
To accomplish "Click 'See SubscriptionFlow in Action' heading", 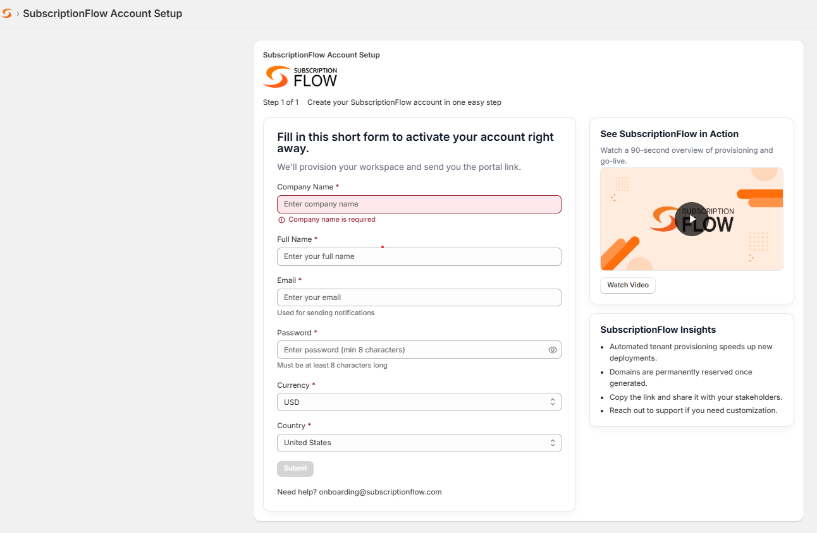I will 670,134.
